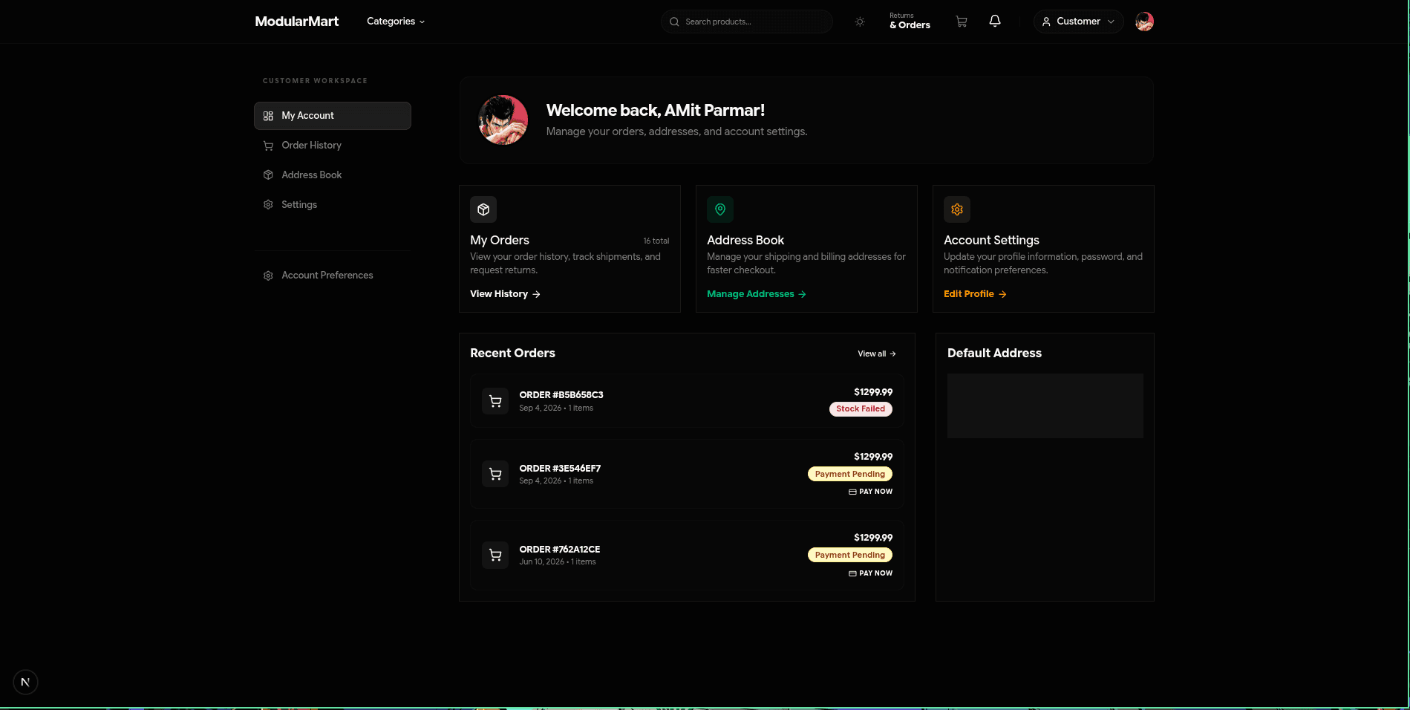Open Order History in sidebar
The height and width of the screenshot is (710, 1410).
333,146
